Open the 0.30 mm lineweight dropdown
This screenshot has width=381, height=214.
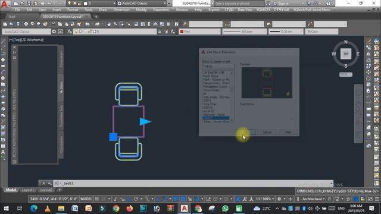pyautogui.click(x=286, y=32)
